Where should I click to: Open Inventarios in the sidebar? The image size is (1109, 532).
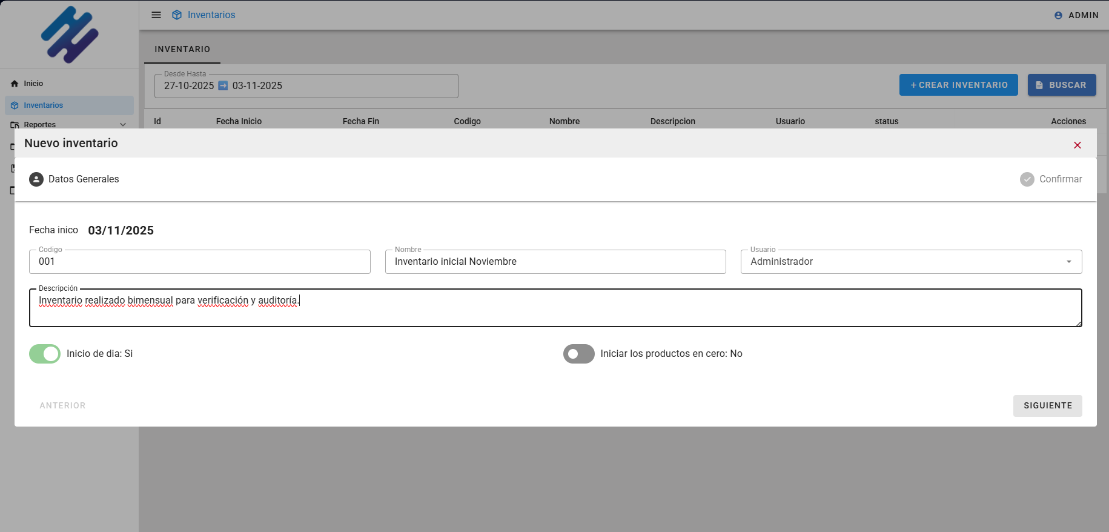coord(43,105)
